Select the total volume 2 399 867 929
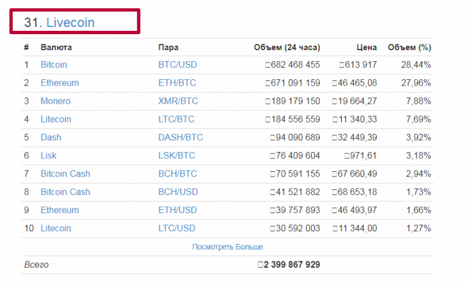 pos(289,265)
